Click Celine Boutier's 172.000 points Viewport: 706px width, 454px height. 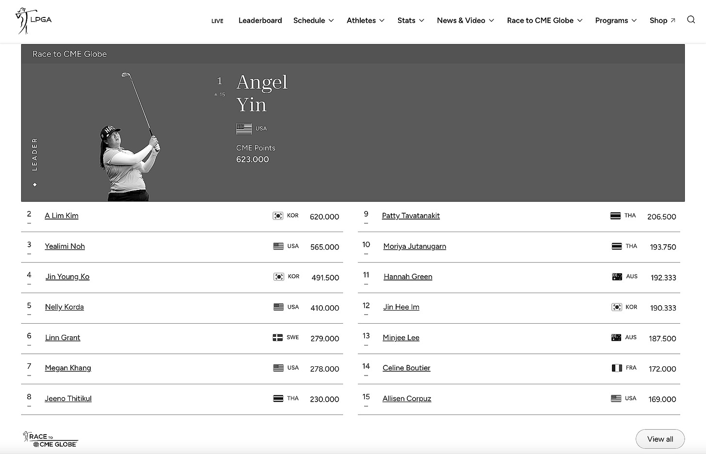662,369
